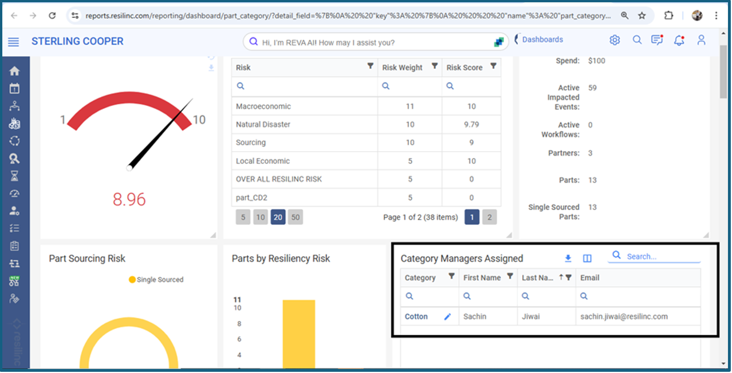Image resolution: width=732 pixels, height=373 pixels.
Task: Click the First Name filter field
Action: pyautogui.click(x=488, y=297)
